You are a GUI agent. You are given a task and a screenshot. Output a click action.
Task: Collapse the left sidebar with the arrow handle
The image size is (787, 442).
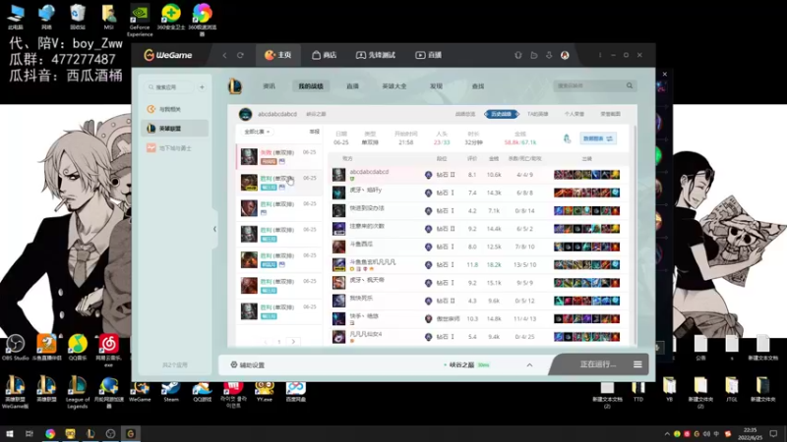(214, 229)
